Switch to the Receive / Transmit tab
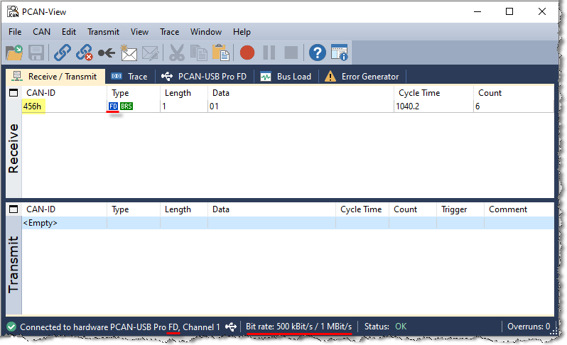 55,77
